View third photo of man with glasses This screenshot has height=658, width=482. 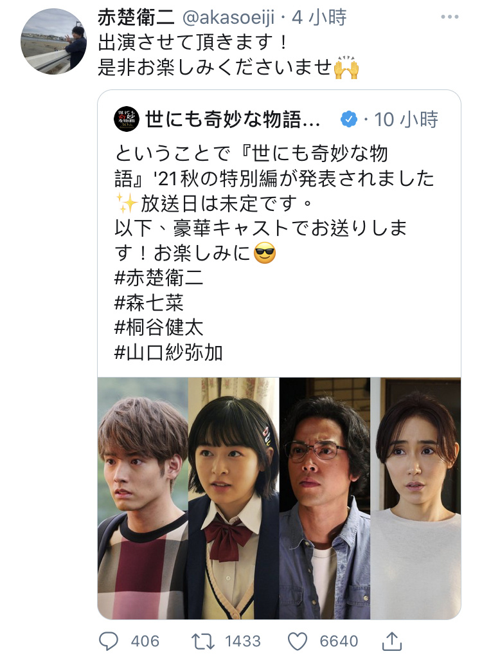coord(325,498)
